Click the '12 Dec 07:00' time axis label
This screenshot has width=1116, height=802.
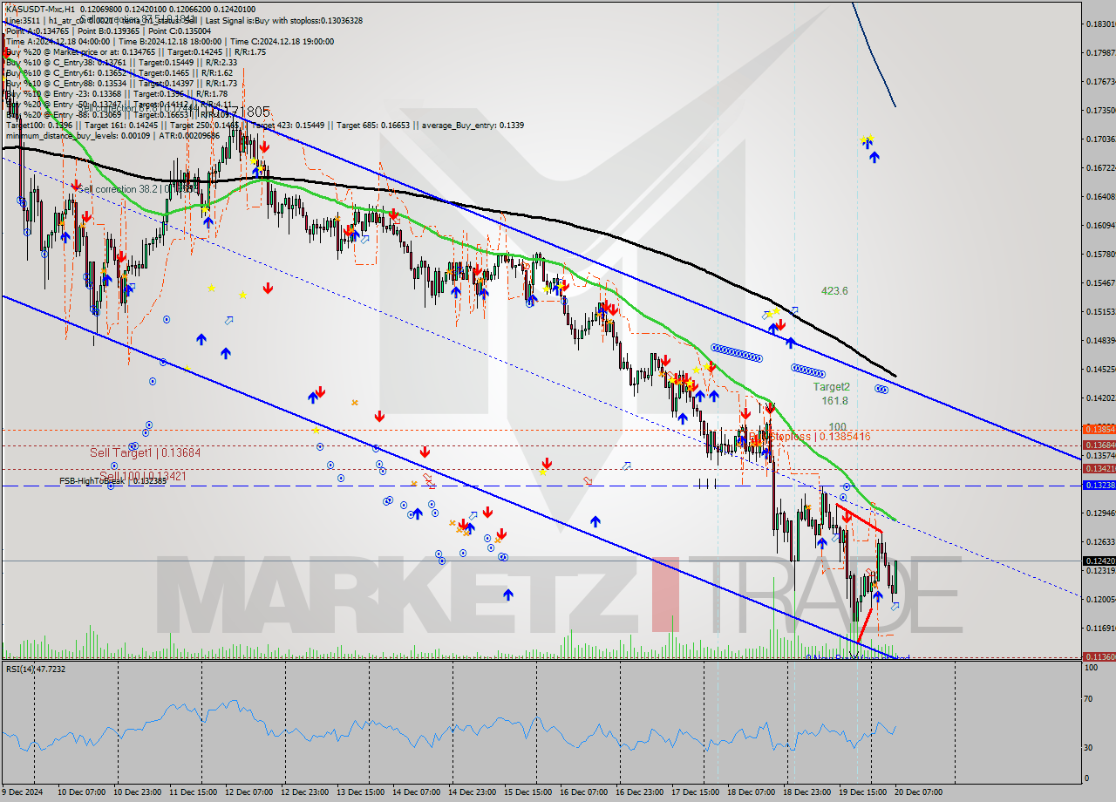point(249,792)
